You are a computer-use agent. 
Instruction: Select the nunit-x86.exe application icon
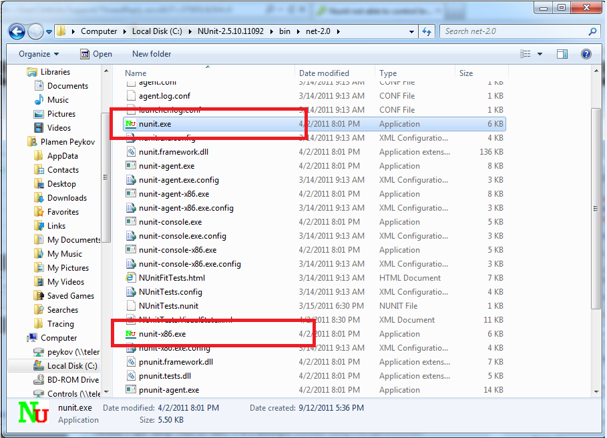(x=130, y=333)
